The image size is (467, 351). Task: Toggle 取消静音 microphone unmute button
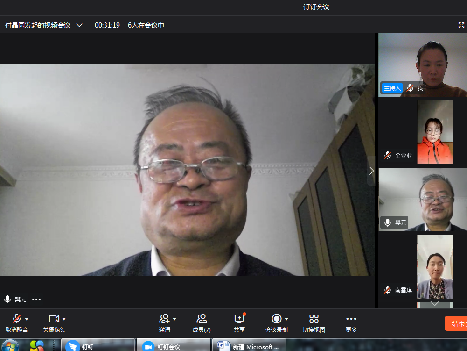(x=16, y=319)
